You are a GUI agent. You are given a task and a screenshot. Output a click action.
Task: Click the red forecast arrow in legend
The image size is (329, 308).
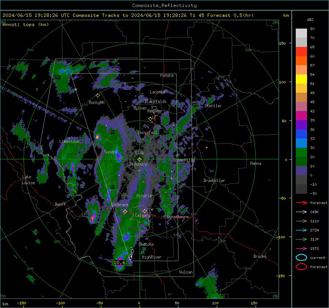click(301, 203)
